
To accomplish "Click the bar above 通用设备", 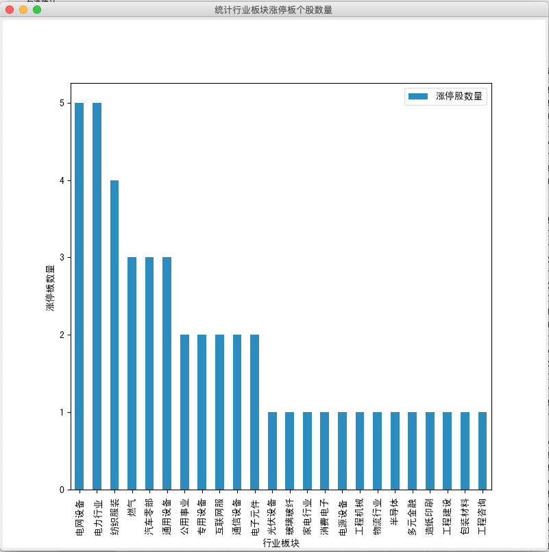I will point(167,374).
